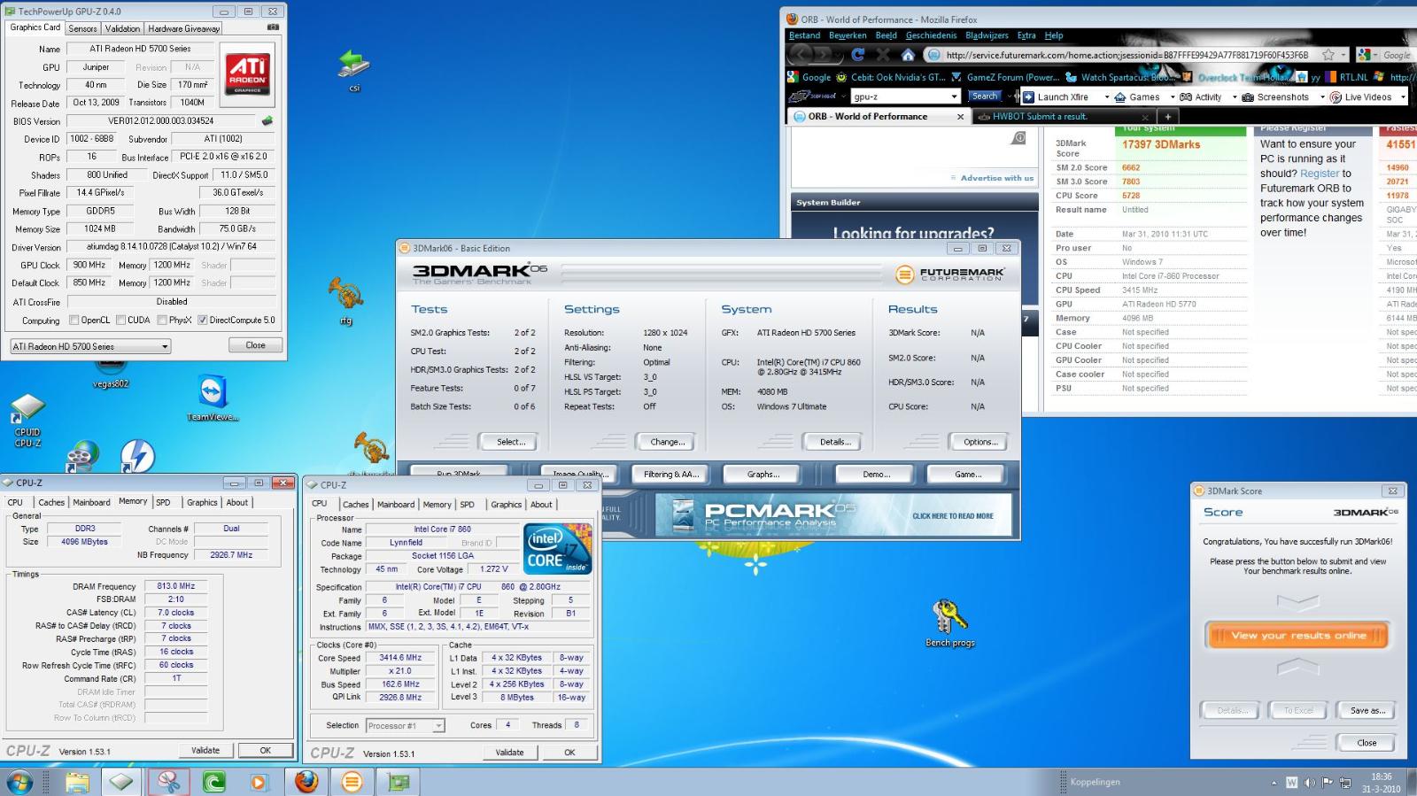
Task: Open the Google bookmark in the bookmarks toolbar
Action: (809, 77)
